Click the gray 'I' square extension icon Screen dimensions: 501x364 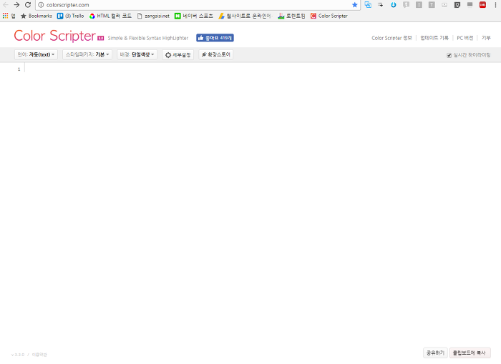pyautogui.click(x=419, y=5)
